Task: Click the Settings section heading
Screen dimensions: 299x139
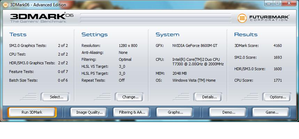Action: tap(95, 34)
